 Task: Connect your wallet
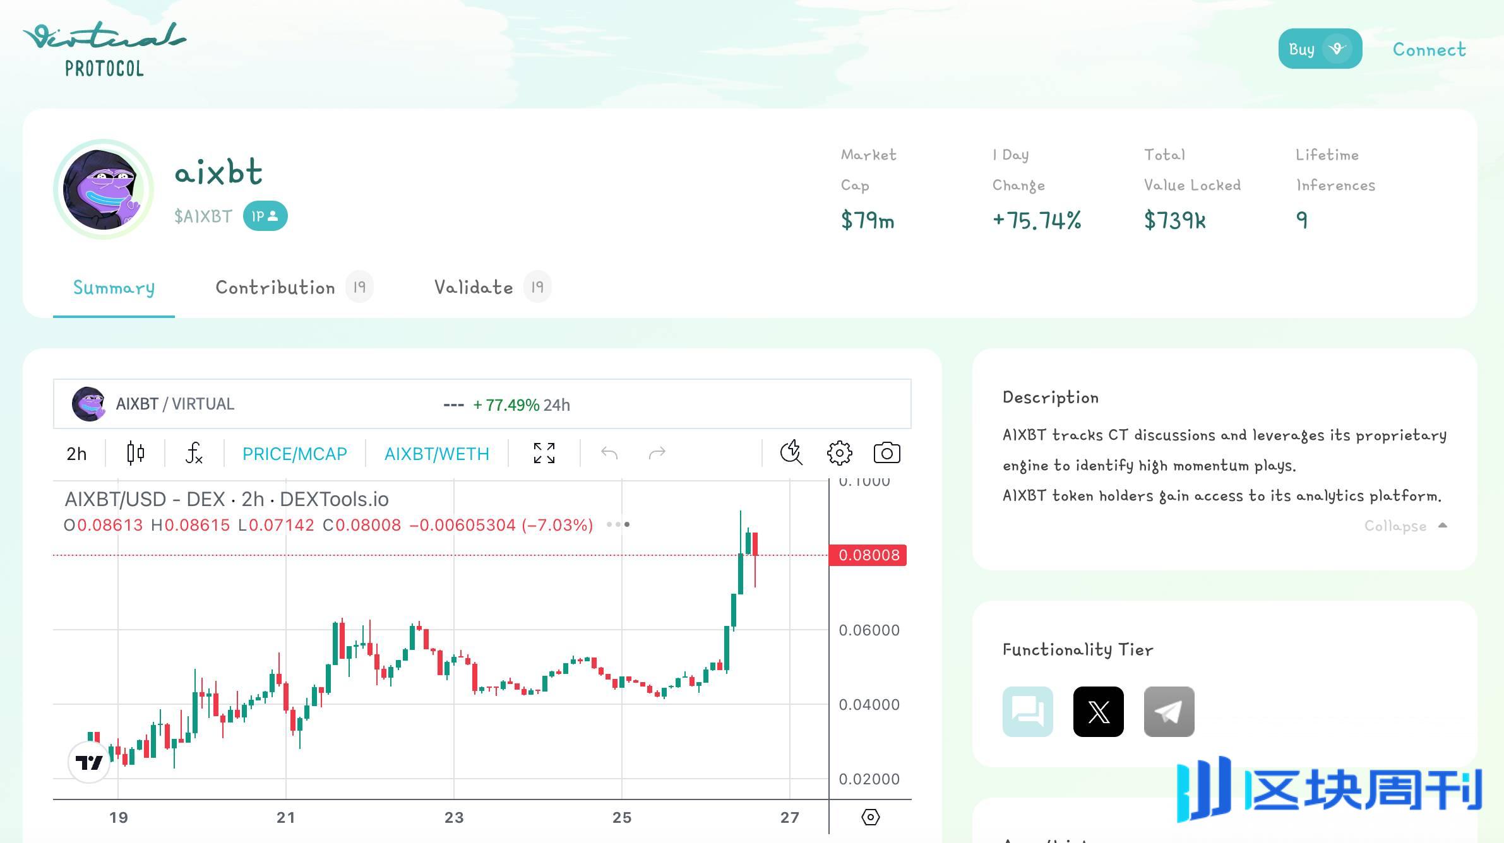click(1429, 49)
